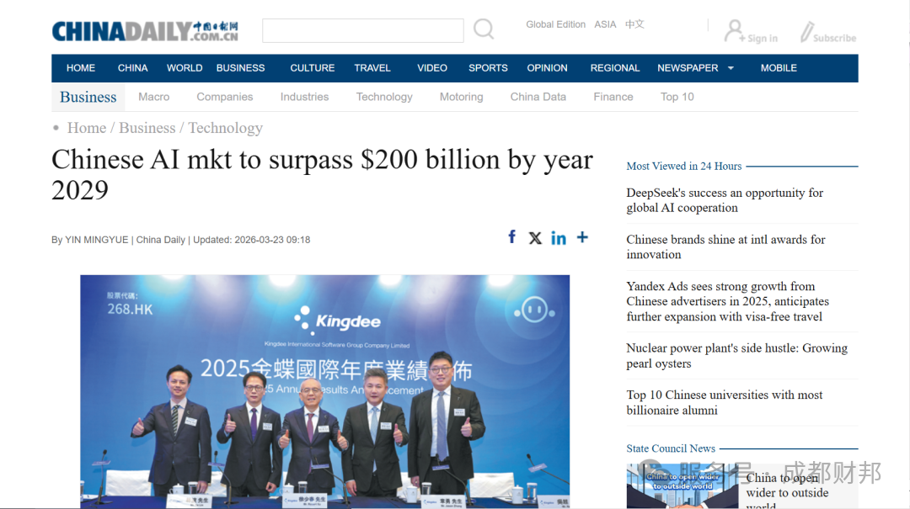Select the Companies sub-tab

click(x=225, y=97)
